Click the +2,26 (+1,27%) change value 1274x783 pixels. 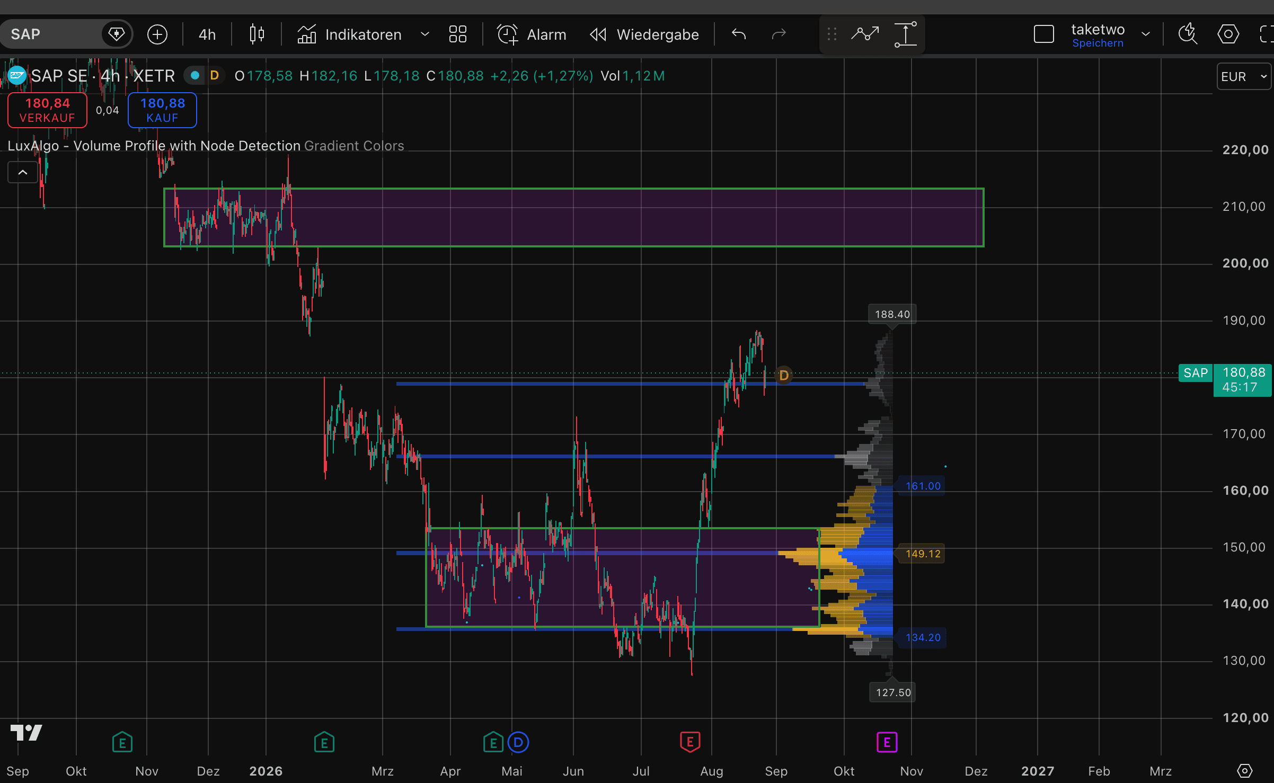pyautogui.click(x=542, y=76)
